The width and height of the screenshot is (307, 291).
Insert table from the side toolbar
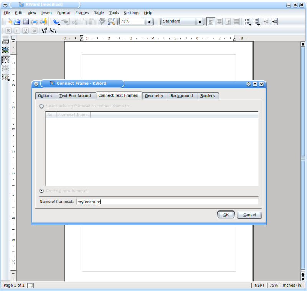(x=5, y=42)
